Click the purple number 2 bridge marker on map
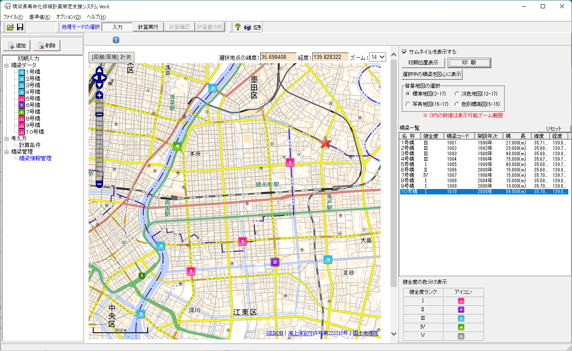The image size is (572, 351). (275, 262)
